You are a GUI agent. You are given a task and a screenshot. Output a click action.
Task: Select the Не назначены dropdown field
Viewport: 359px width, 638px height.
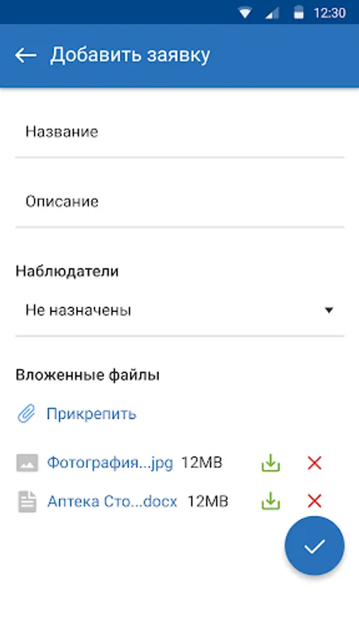tap(180, 310)
